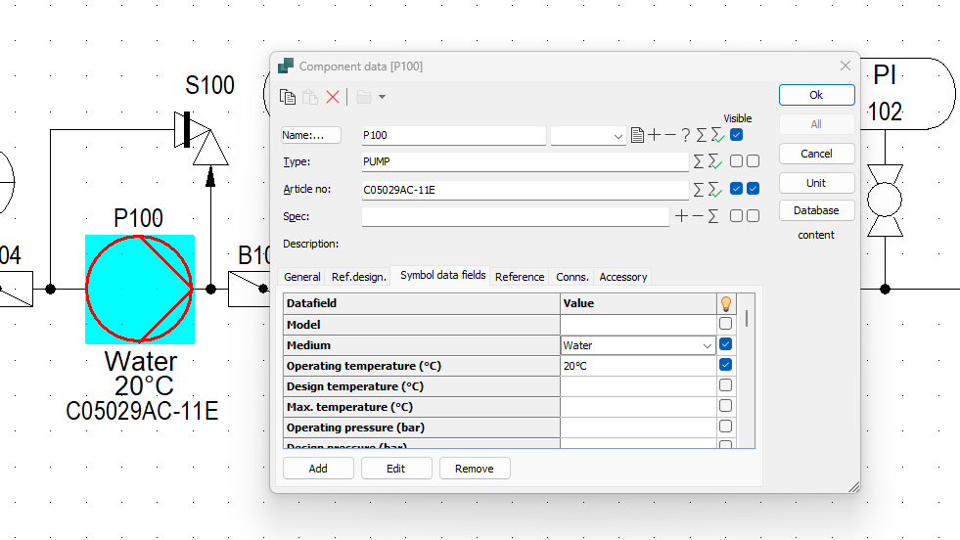Click the plain sigma icon in Name row
This screenshot has width=960, height=540.
701,135
